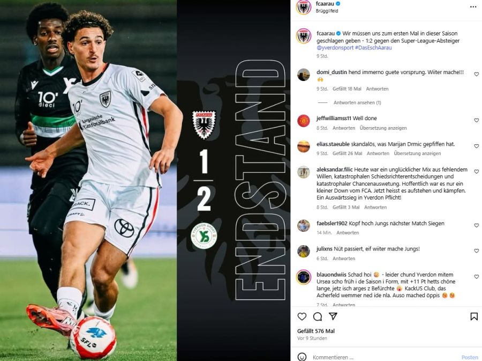
Task: Show translation for jeffwilliamss11's comment
Action: coord(383,128)
